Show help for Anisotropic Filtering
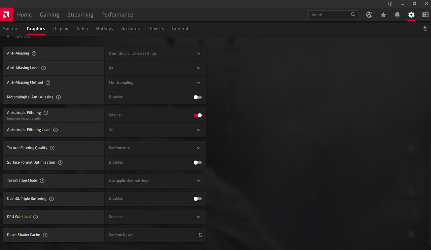This screenshot has width=431, height=250. tap(46, 113)
